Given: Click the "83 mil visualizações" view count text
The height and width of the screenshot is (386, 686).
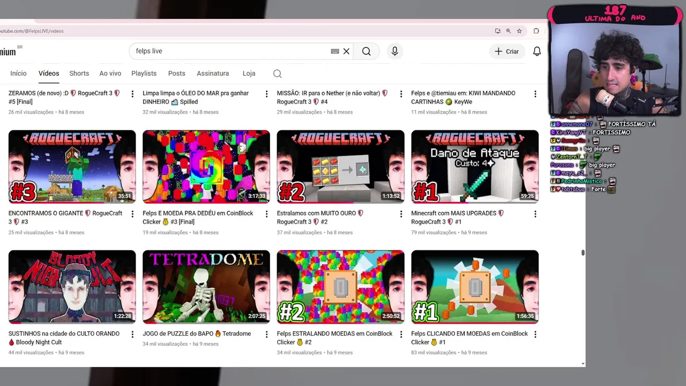Looking at the screenshot, I should click(433, 353).
